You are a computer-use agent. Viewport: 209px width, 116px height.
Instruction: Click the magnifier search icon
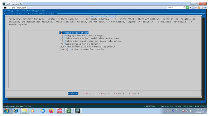click(x=184, y=7)
